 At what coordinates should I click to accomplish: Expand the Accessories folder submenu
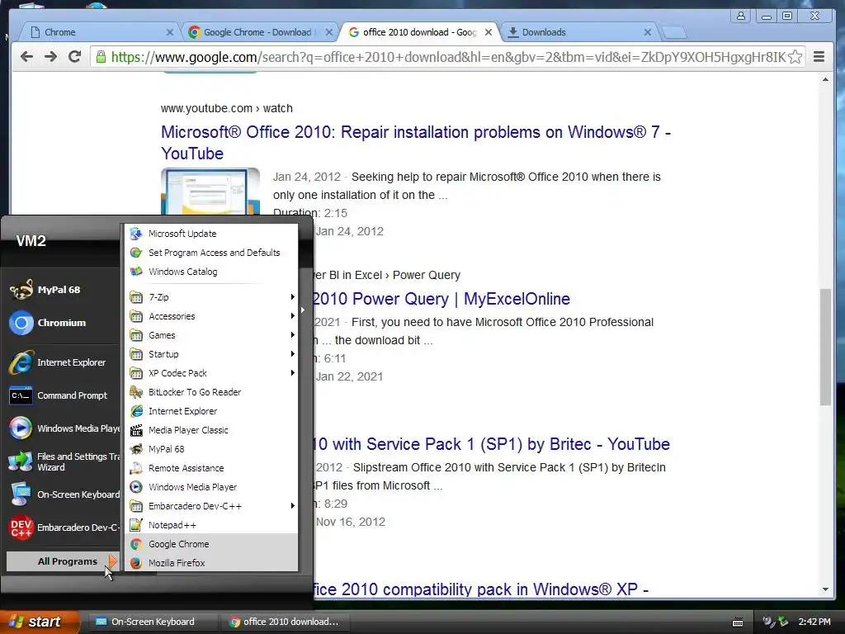point(211,316)
